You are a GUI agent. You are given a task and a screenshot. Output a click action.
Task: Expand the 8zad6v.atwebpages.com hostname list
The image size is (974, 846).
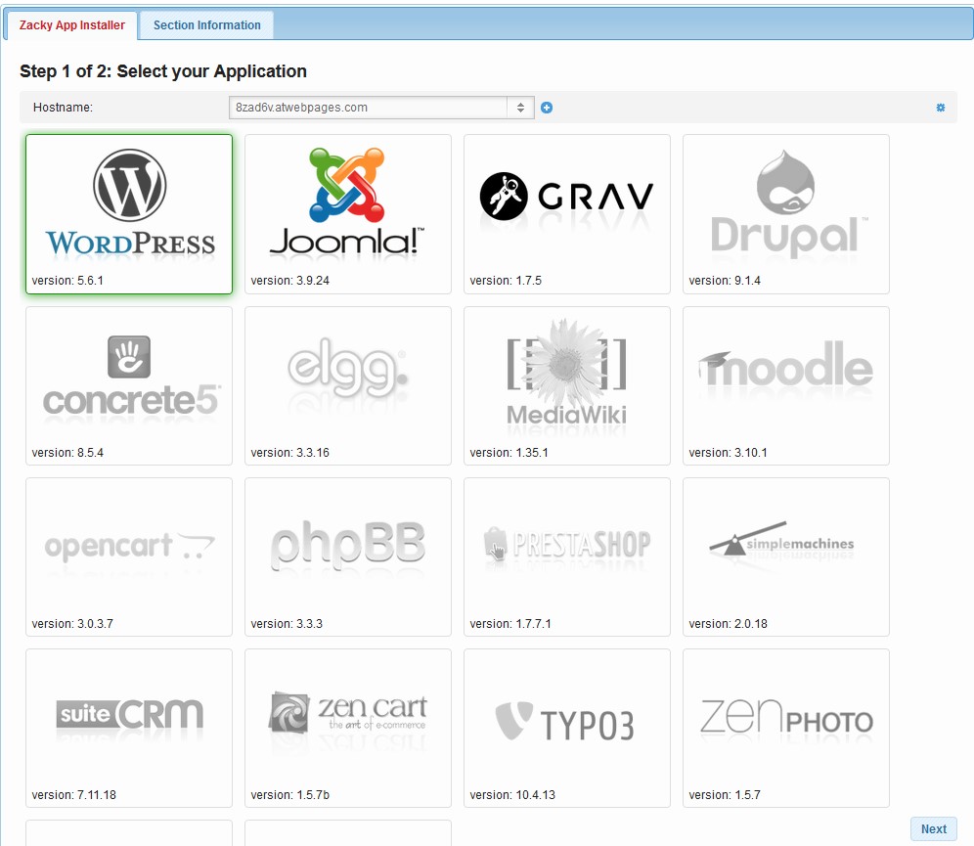coord(521,108)
